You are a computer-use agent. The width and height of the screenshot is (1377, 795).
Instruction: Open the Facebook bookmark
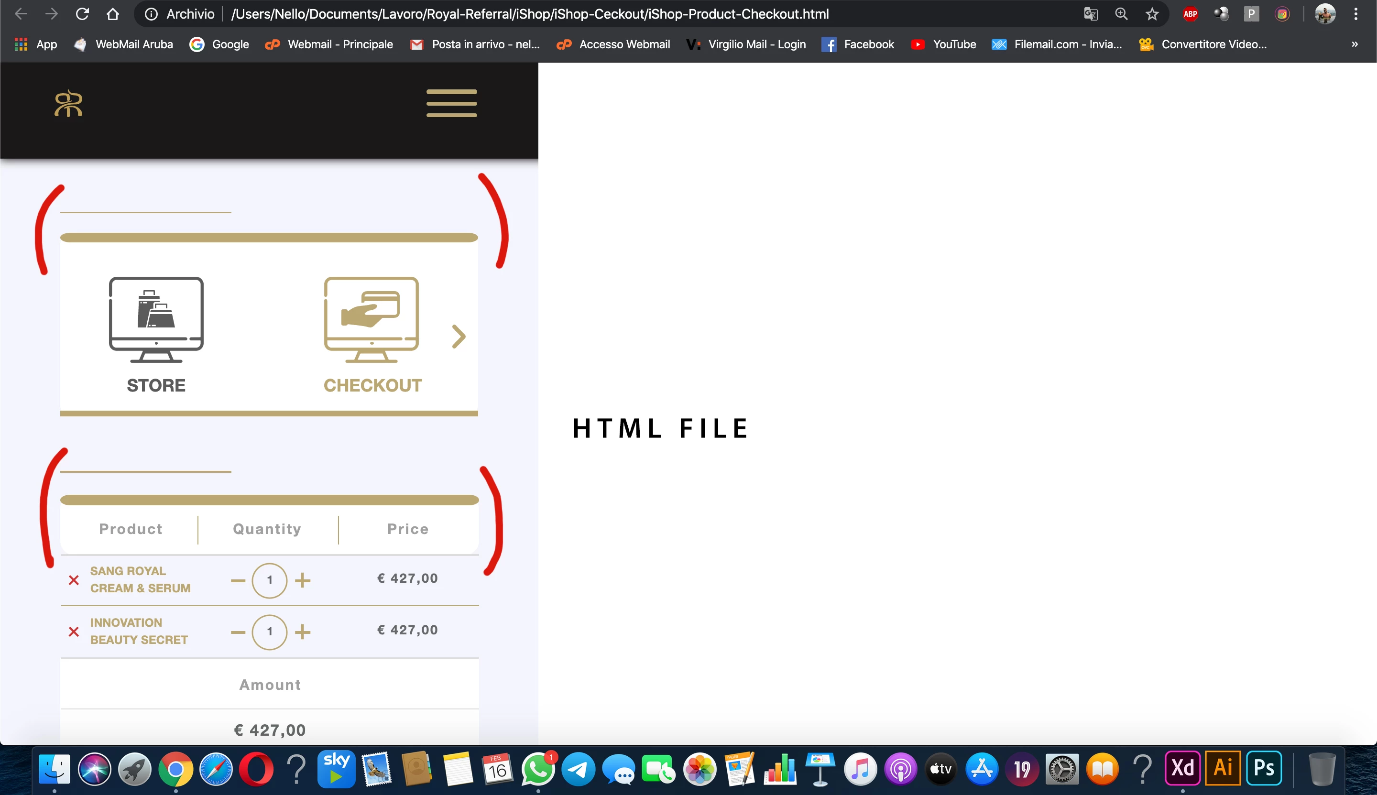tap(858, 44)
